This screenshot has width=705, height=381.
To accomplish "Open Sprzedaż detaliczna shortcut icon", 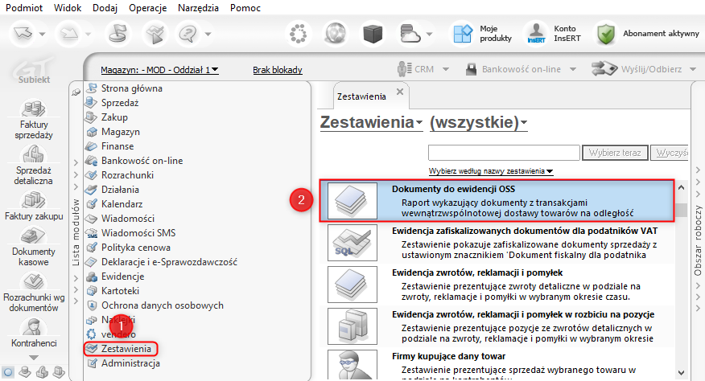I will point(34,154).
